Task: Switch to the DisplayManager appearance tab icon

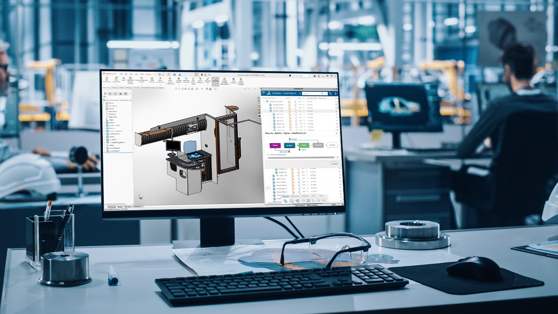Action: (126, 94)
